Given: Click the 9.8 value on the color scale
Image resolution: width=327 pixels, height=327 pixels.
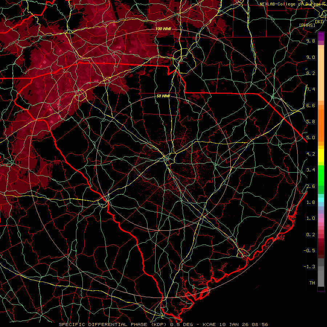Looking at the screenshot, I should [x=311, y=41].
